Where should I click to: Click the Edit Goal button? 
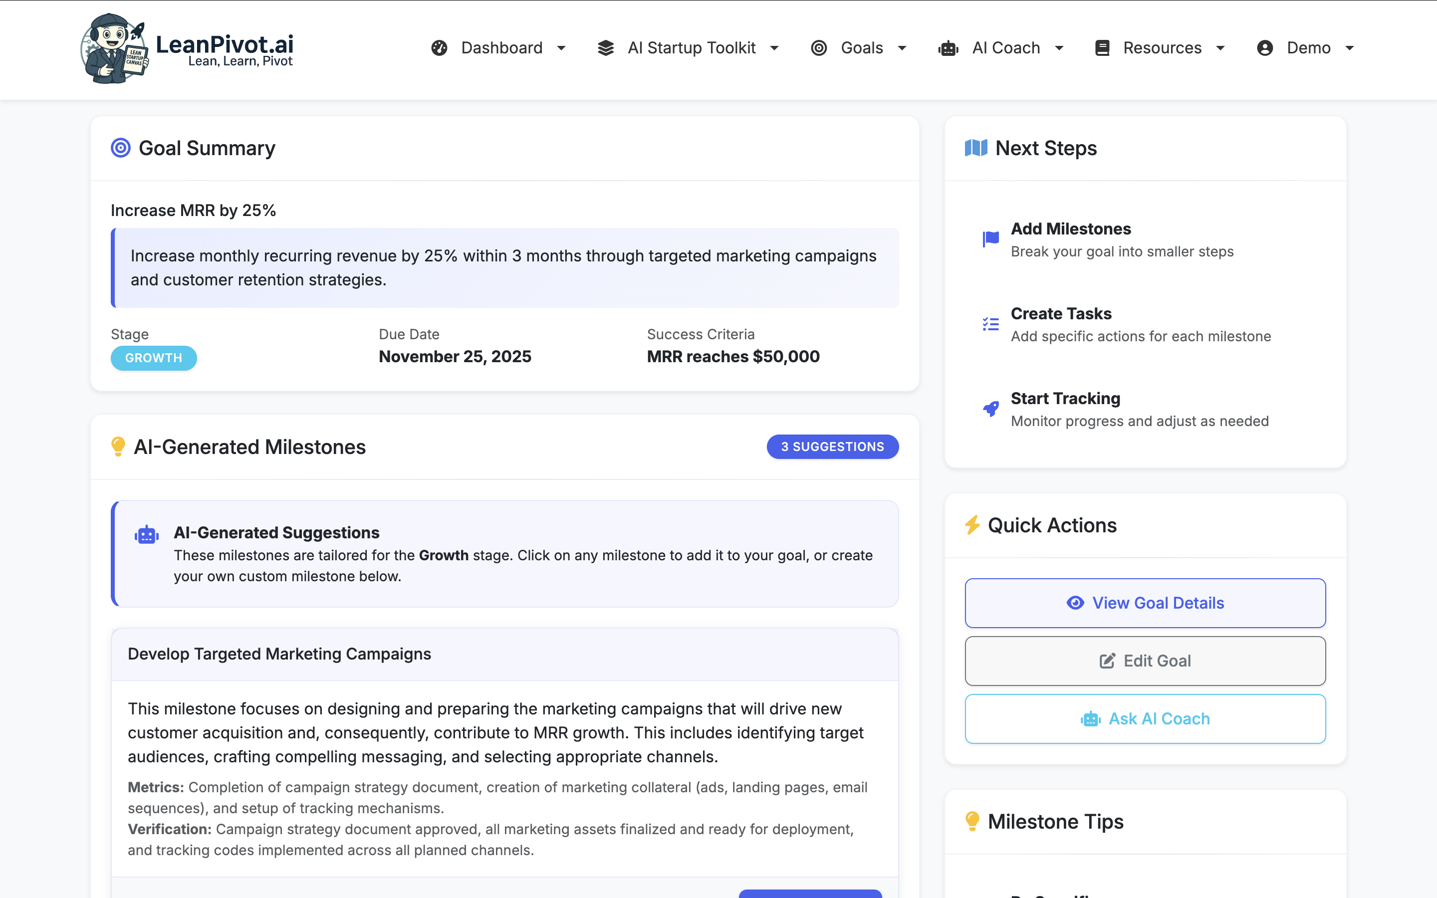coord(1145,661)
